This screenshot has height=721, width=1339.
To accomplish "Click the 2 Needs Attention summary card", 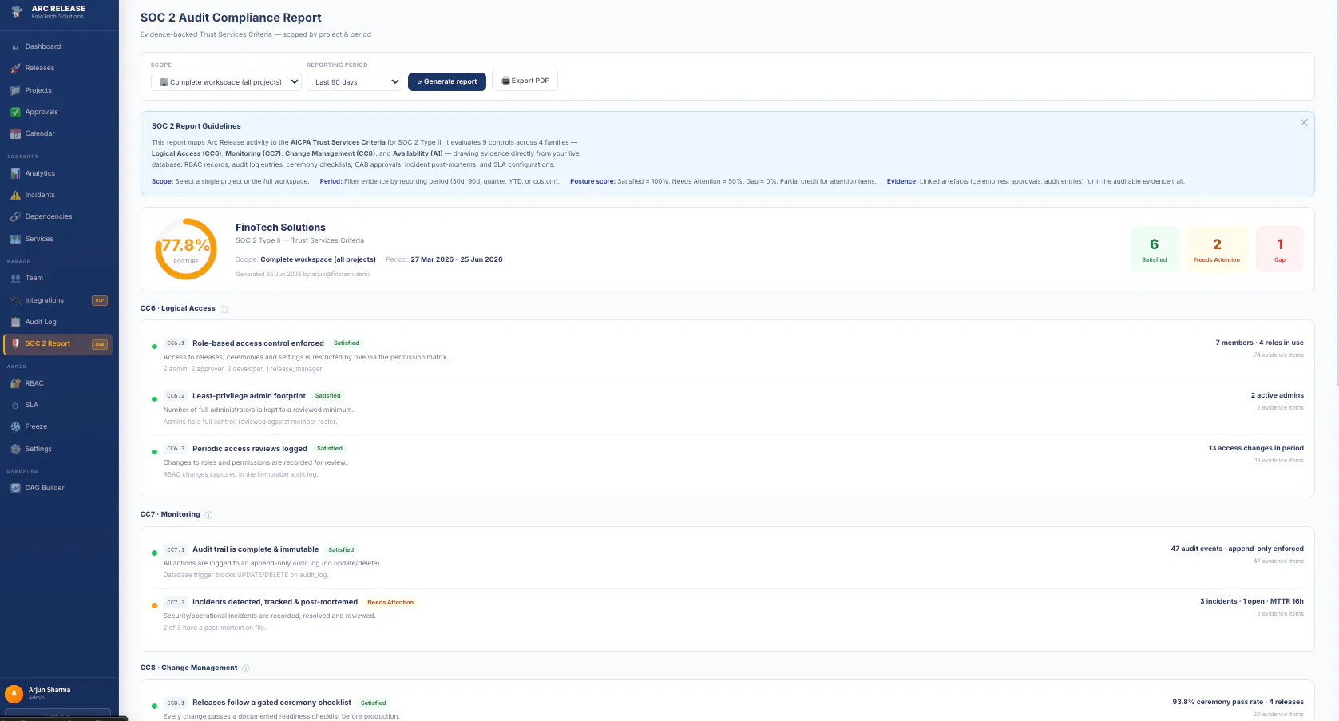I will pos(1217,249).
